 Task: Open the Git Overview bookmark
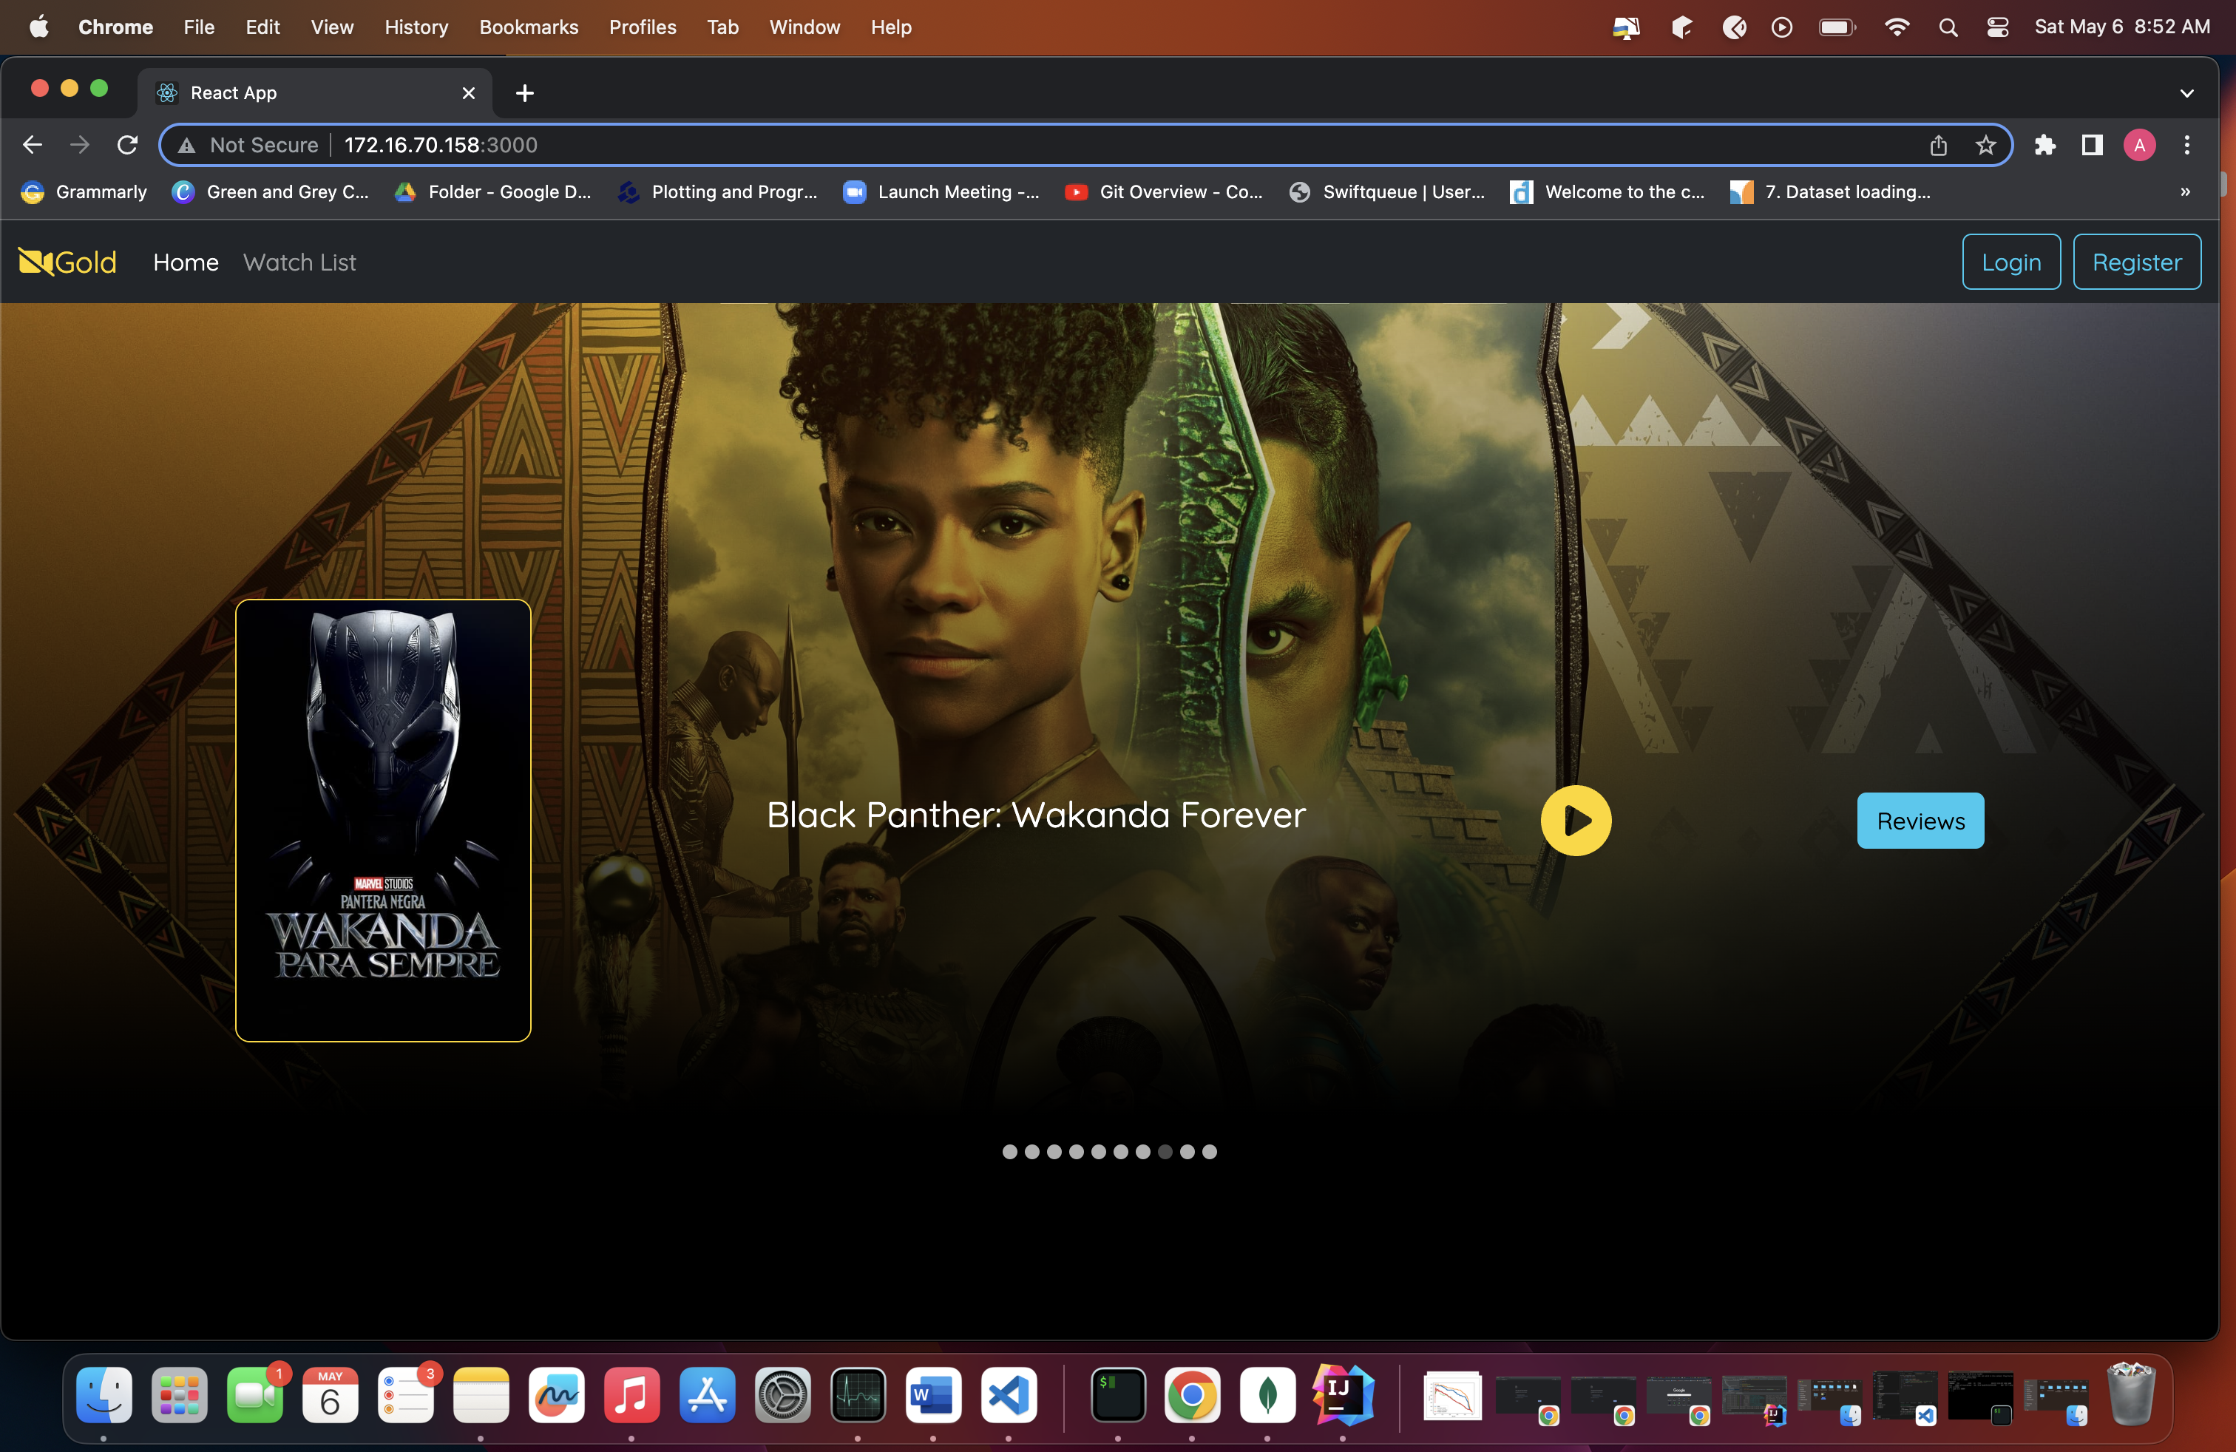[1163, 191]
